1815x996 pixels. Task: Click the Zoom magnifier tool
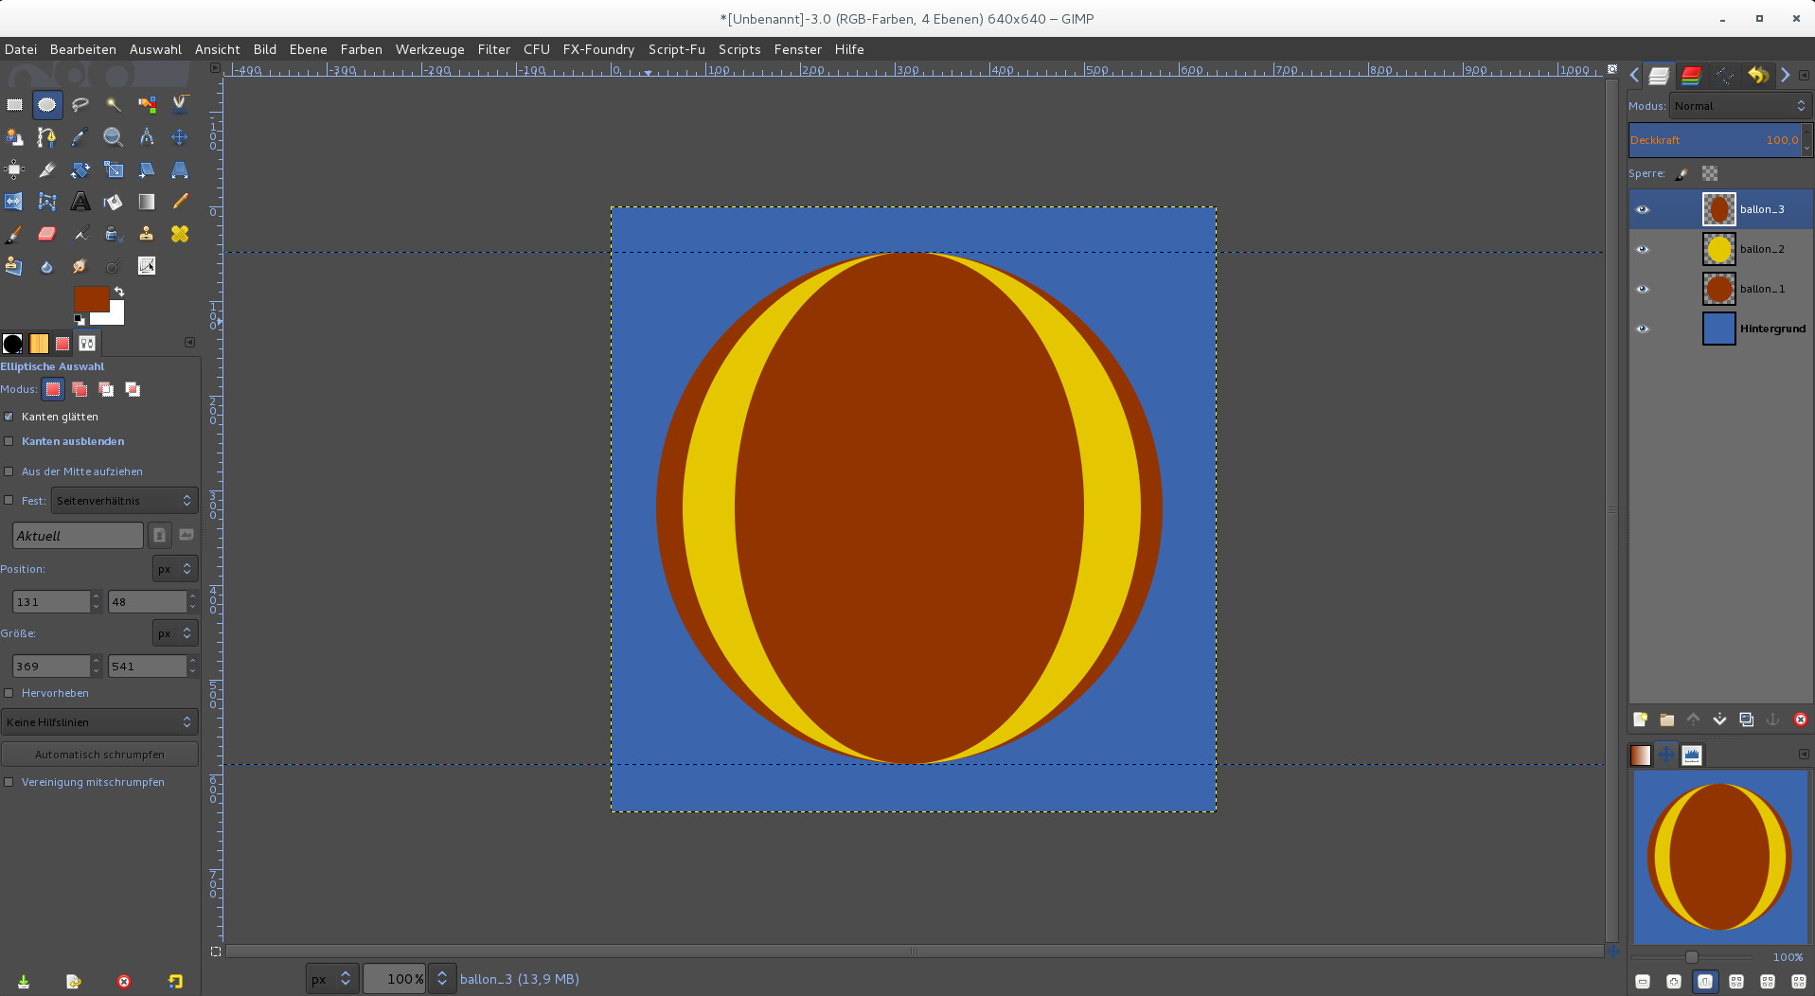coord(113,137)
